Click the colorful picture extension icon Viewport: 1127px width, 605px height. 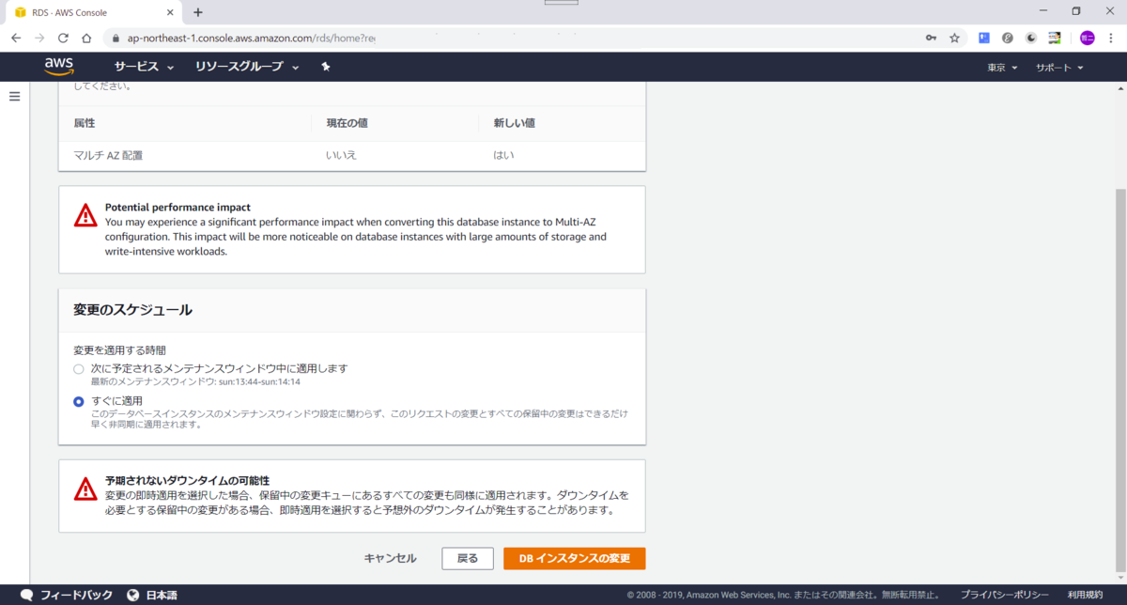point(1055,39)
